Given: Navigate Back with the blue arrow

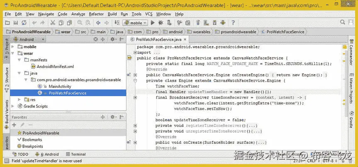Looking at the screenshot, I should pyautogui.click(x=98, y=23).
